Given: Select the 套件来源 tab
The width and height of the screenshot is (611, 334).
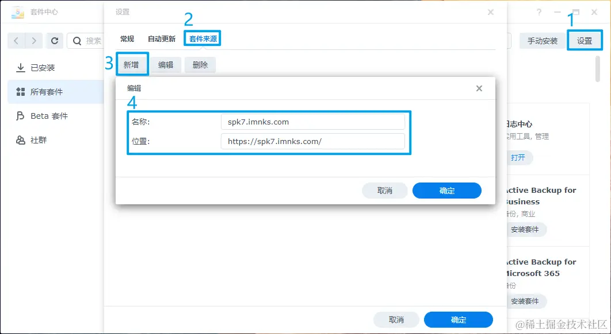Looking at the screenshot, I should [203, 38].
